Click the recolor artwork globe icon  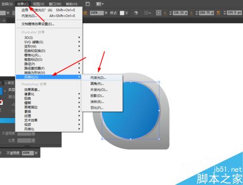[x=136, y=13]
